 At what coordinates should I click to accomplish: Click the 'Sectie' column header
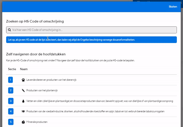[12, 69]
